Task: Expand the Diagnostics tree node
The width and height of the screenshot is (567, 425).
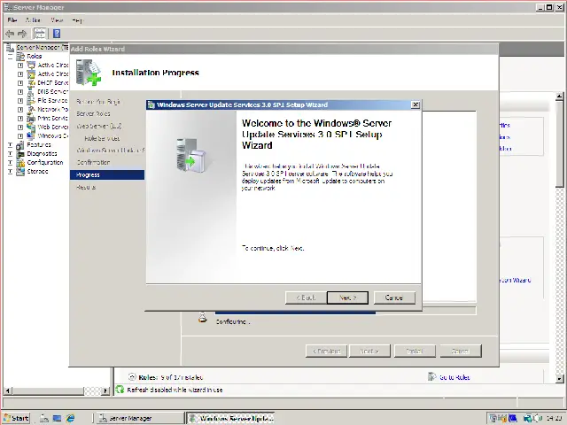Action: (10, 153)
